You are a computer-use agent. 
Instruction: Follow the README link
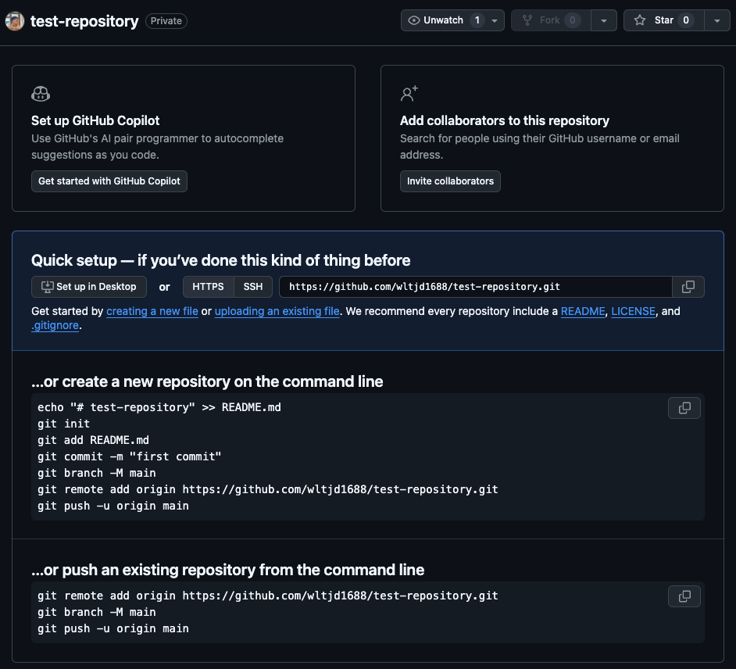pos(583,311)
